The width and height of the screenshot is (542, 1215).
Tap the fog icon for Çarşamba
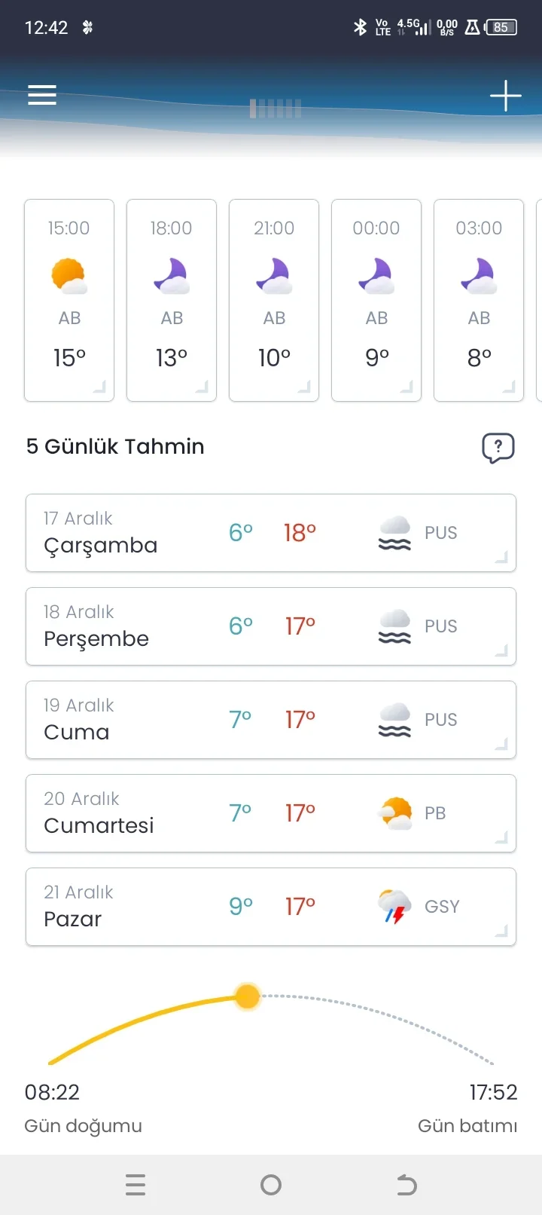point(394,533)
